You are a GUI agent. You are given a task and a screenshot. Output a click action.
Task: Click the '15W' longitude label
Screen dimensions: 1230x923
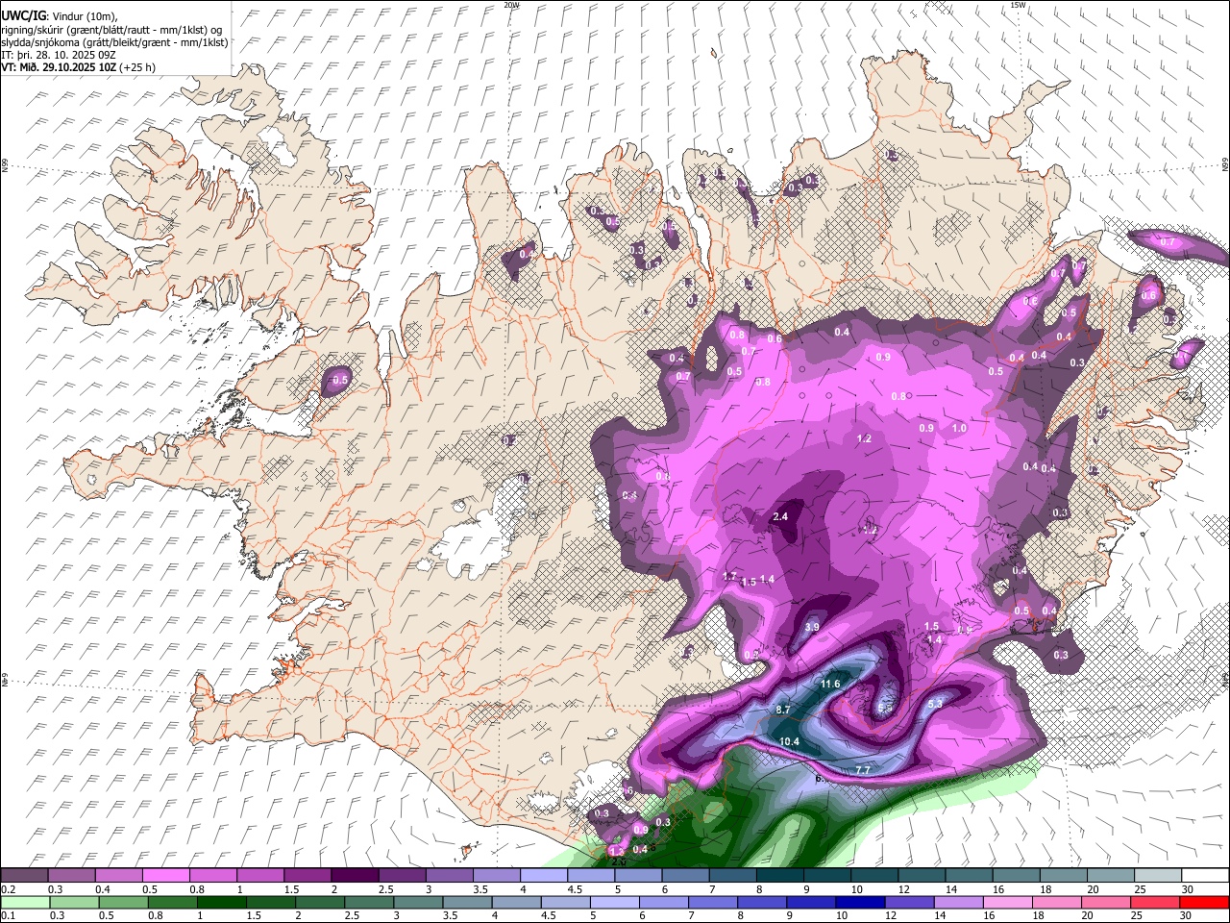[x=1018, y=5]
